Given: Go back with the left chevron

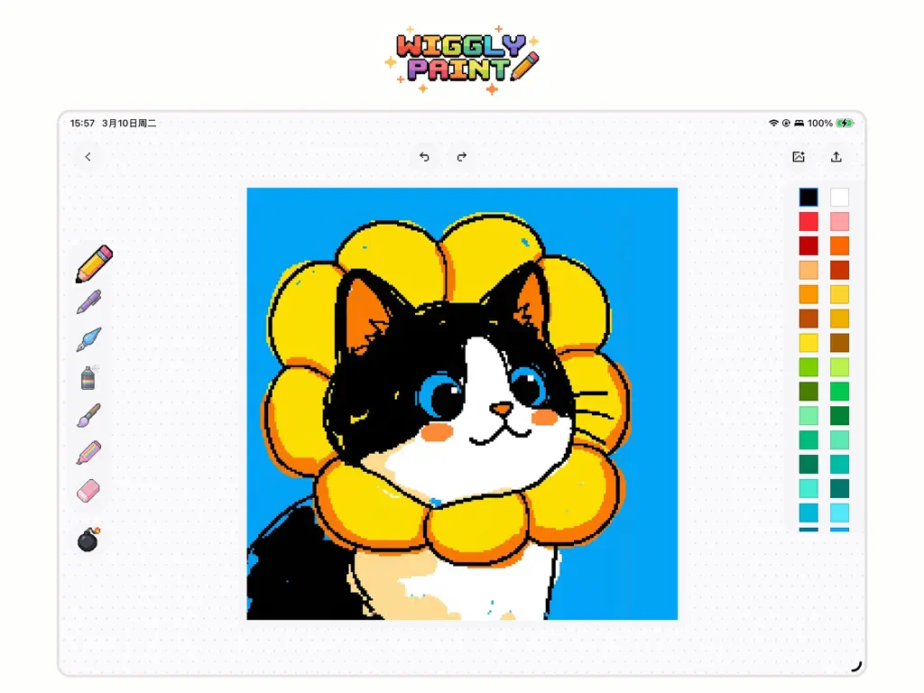Looking at the screenshot, I should tap(88, 157).
